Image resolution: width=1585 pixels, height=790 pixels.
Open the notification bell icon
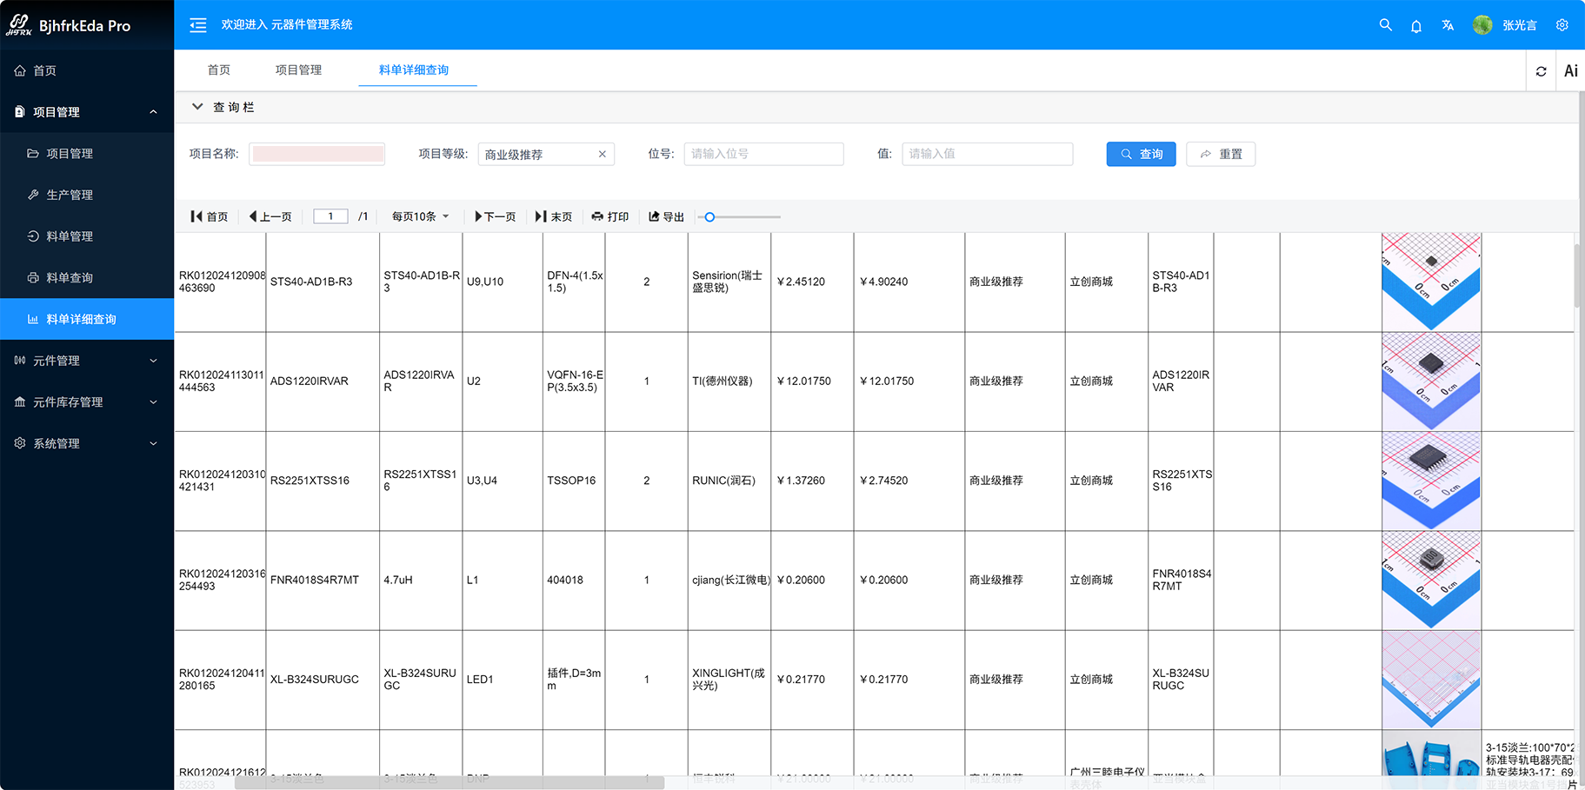pyautogui.click(x=1416, y=26)
